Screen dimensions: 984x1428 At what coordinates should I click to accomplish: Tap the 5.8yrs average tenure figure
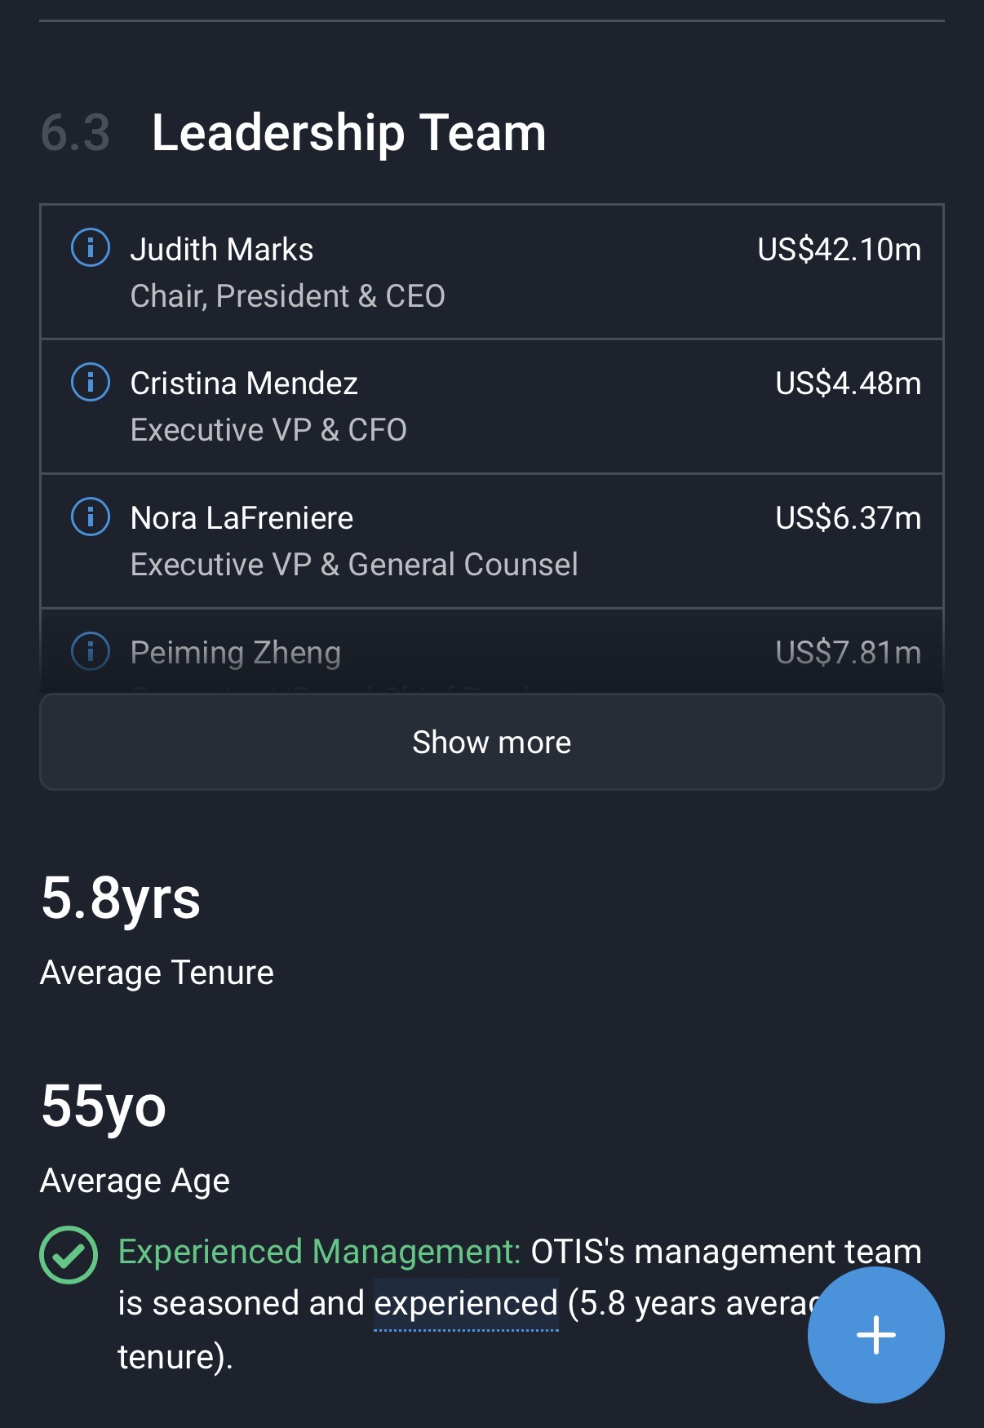(x=121, y=898)
